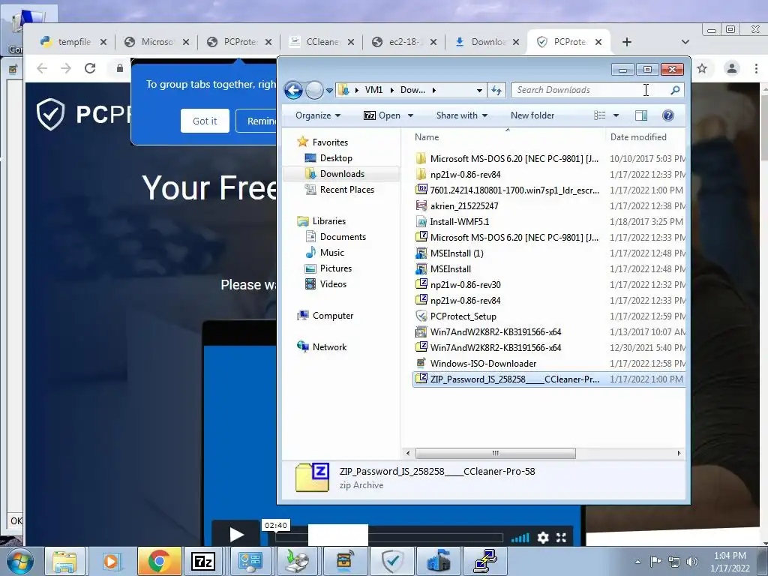Viewport: 768px width, 576px height.
Task: Click the Explorer Forward arrow button
Action: coord(314,90)
